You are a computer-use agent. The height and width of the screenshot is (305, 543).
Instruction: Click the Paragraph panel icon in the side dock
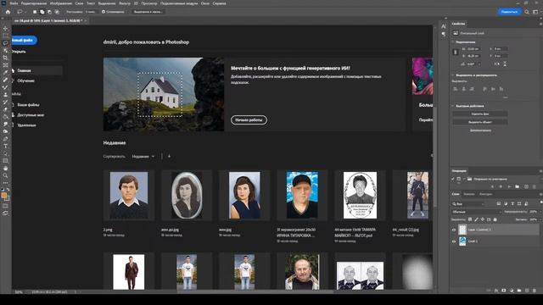click(444, 34)
